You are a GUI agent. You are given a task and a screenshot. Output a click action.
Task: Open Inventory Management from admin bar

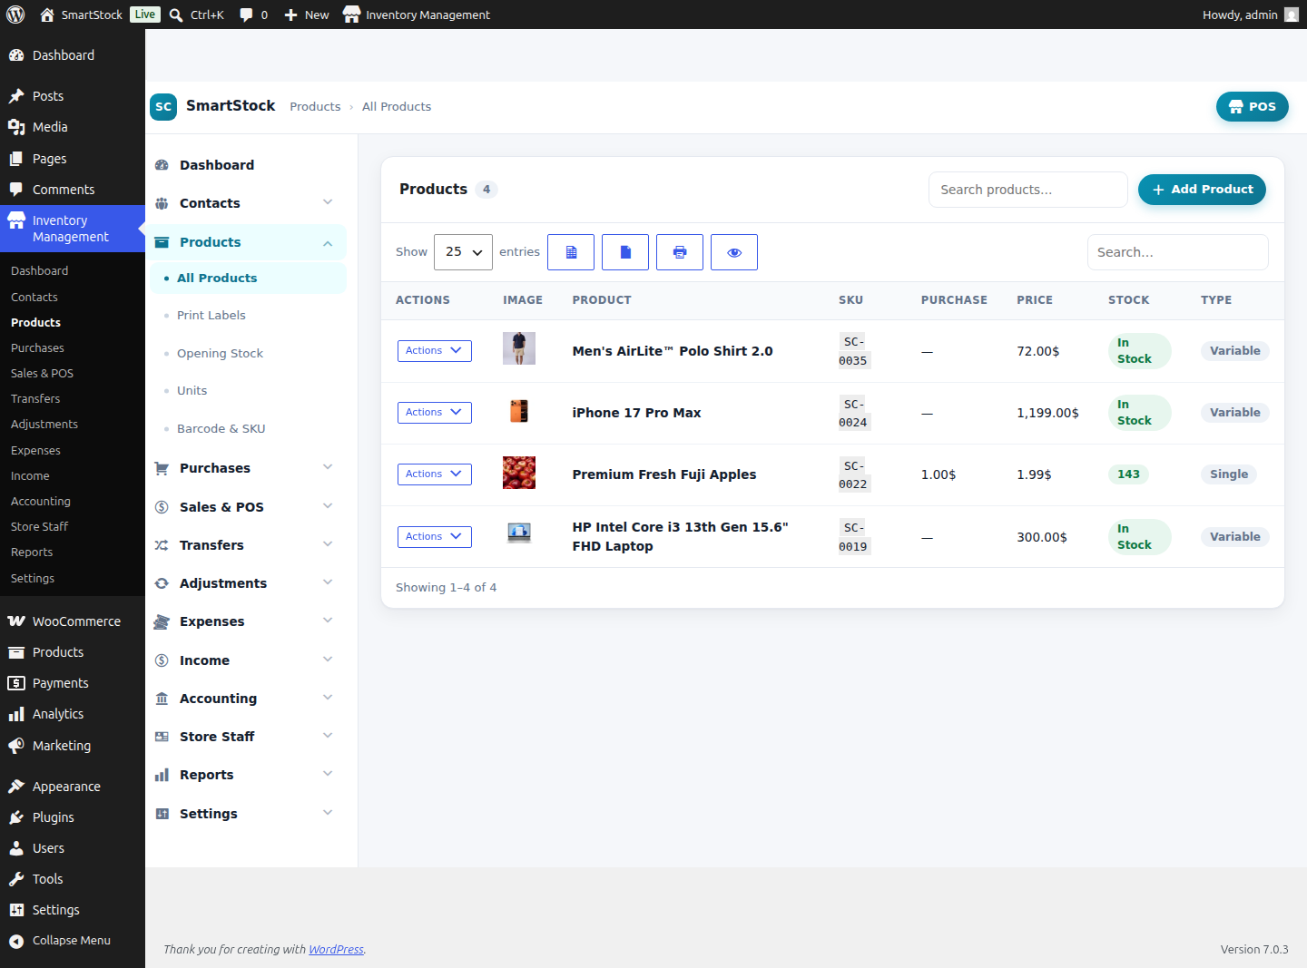coord(417,15)
